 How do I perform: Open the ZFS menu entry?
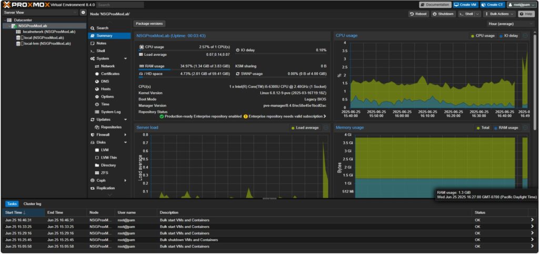109,173
